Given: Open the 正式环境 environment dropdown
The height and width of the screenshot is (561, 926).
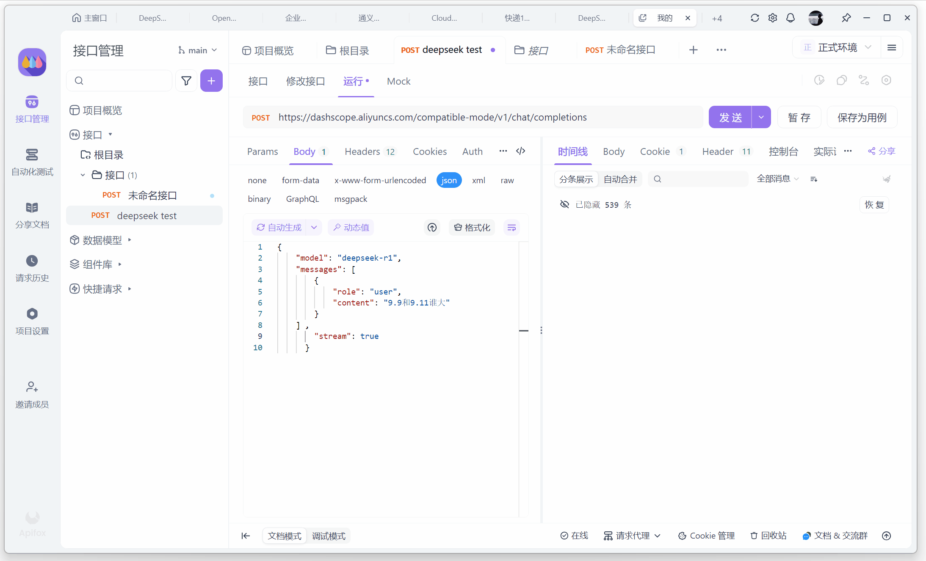Looking at the screenshot, I should tap(837, 47).
